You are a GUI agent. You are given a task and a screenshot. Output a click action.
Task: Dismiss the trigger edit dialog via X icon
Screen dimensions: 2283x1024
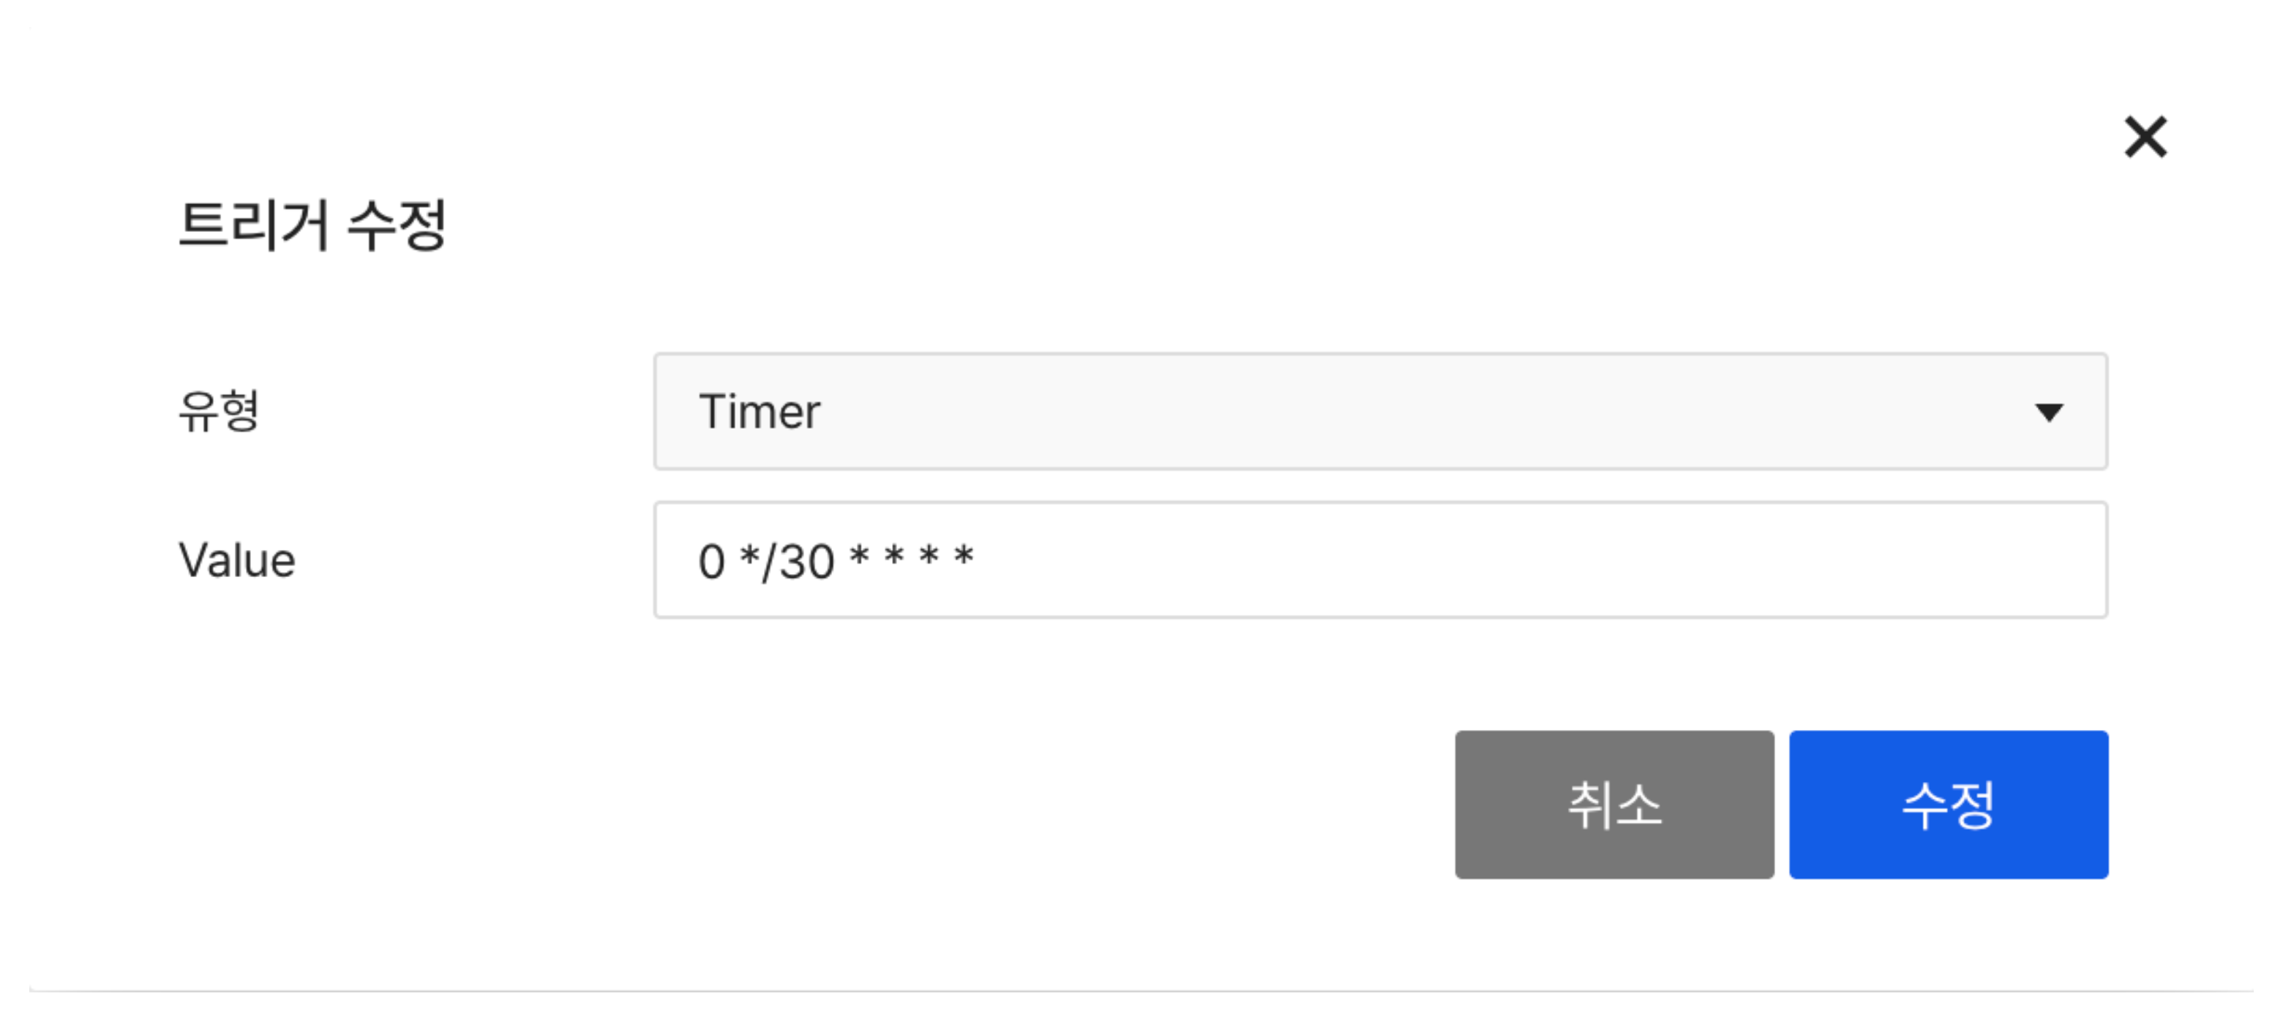point(2145,138)
